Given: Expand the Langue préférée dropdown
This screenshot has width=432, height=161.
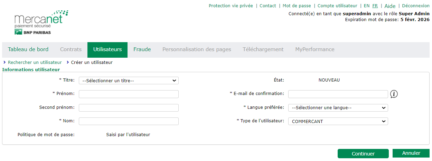Looking at the screenshot, I should pos(338,108).
